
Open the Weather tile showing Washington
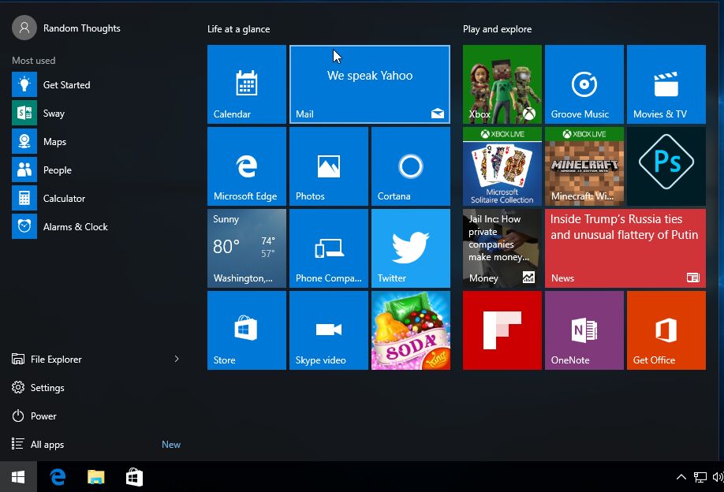247,248
